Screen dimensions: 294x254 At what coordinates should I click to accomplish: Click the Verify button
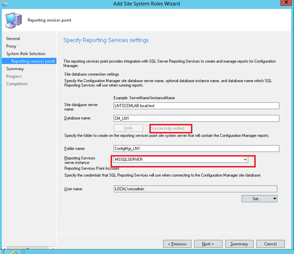click(x=128, y=128)
